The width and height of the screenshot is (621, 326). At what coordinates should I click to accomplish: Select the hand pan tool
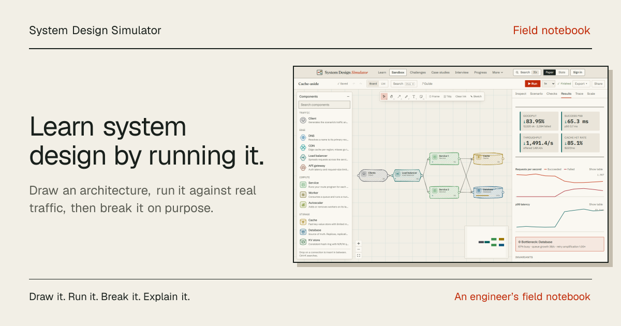pos(391,96)
